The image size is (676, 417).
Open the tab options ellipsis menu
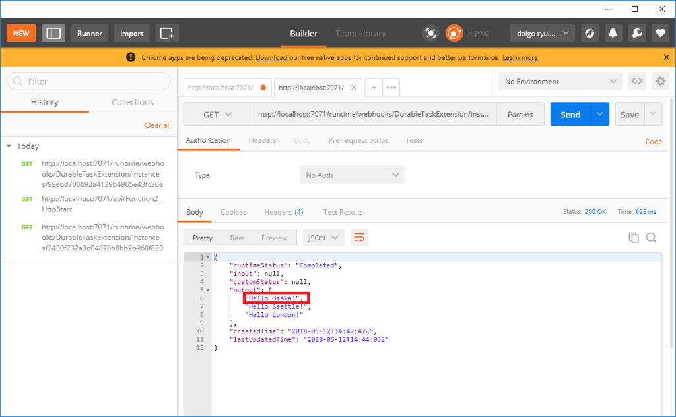pyautogui.click(x=391, y=88)
